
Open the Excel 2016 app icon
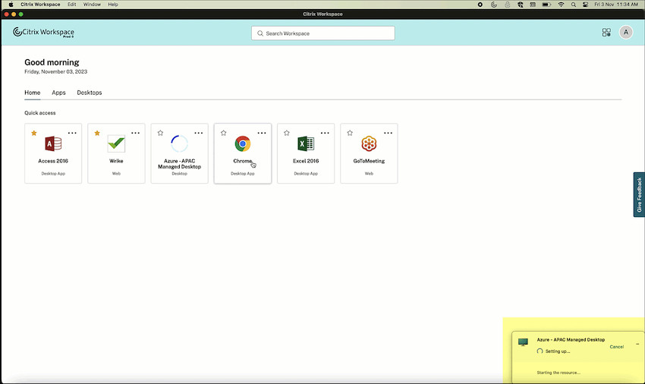tap(306, 143)
